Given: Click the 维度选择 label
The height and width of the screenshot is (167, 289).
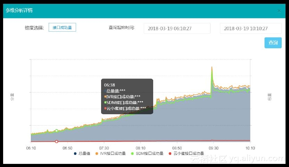Looking at the screenshot, I should [34, 28].
